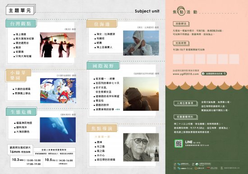Click the top-row blue organizer logo

coord(179,165)
